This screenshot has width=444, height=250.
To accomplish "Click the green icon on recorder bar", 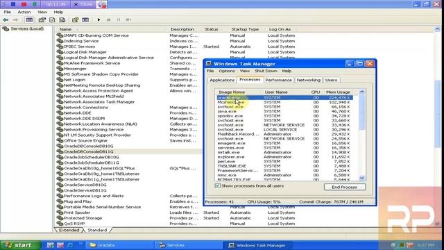I will (35, 4).
